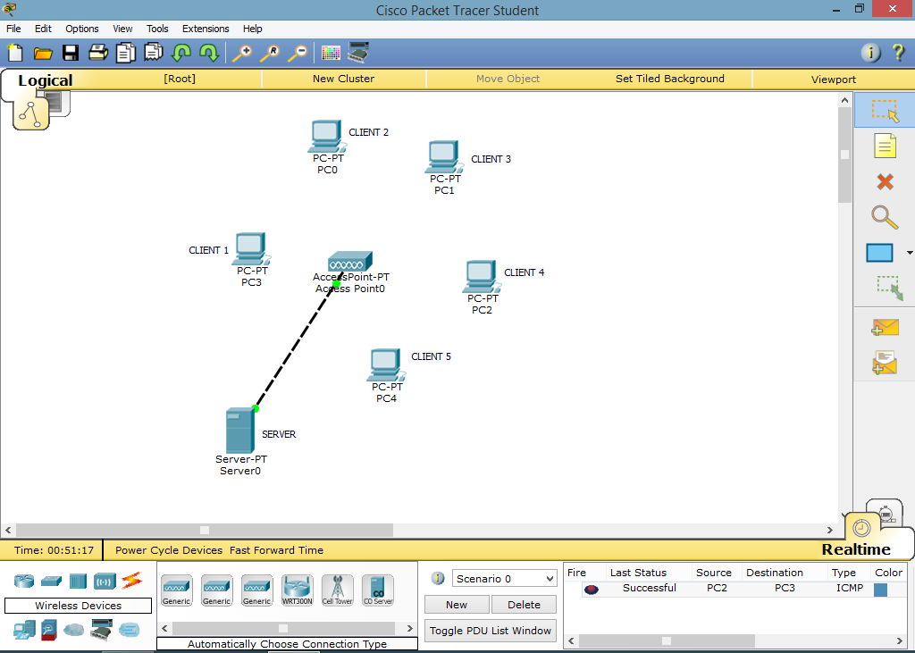Open contents help with the question mark icon
The image size is (915, 653).
tap(899, 53)
